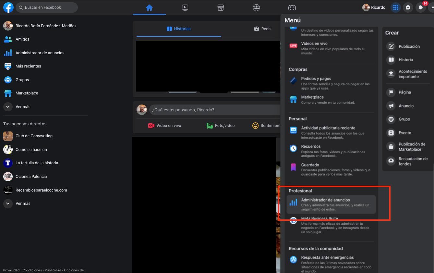Image resolution: width=434 pixels, height=273 pixels.
Task: Open Videos en vivo in menu
Action: (x=331, y=48)
